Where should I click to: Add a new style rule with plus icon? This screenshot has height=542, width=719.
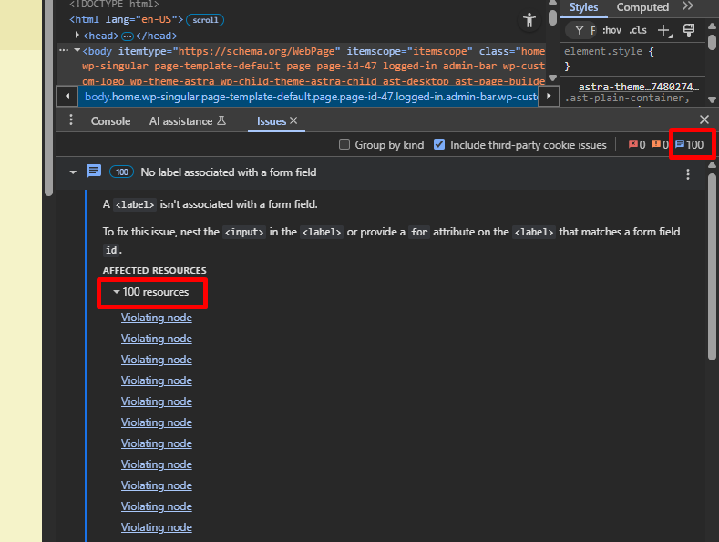pyautogui.click(x=664, y=31)
